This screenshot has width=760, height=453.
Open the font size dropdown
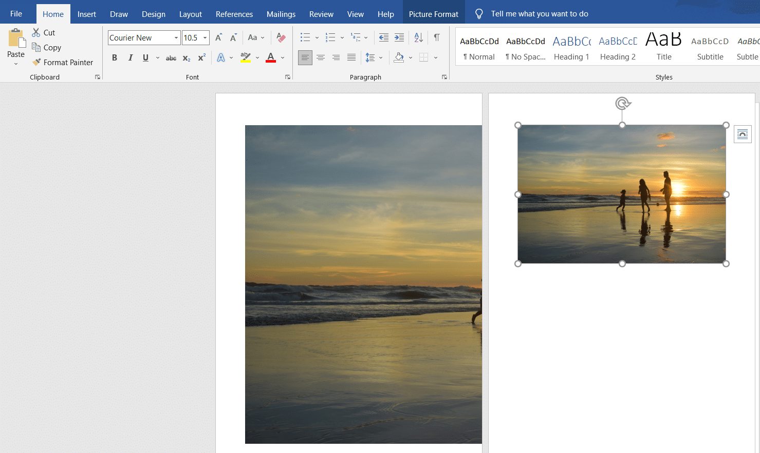205,38
